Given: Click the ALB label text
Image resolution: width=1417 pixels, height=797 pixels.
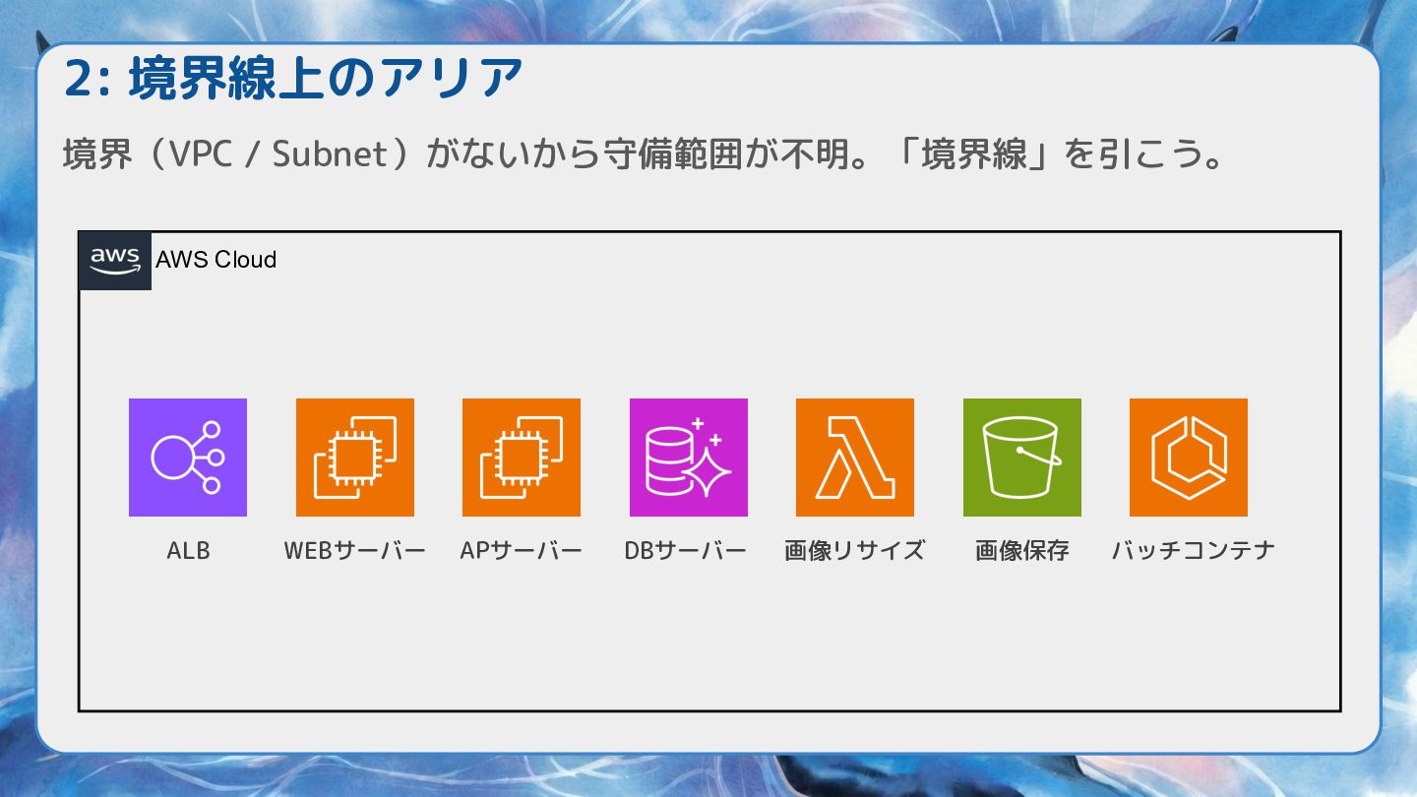Looking at the screenshot, I should 187,551.
